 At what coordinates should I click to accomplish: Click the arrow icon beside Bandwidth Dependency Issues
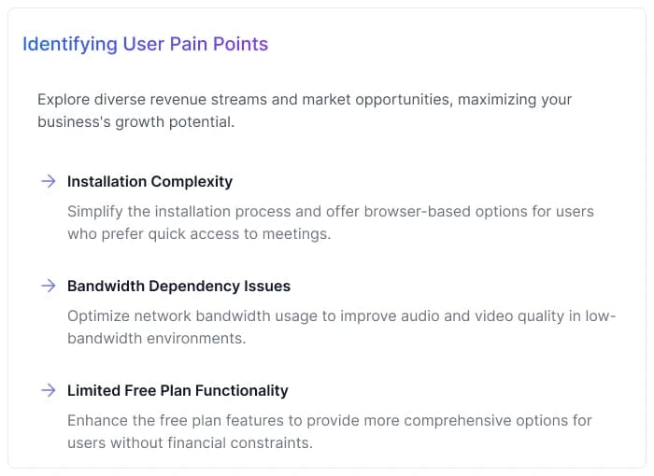[48, 286]
